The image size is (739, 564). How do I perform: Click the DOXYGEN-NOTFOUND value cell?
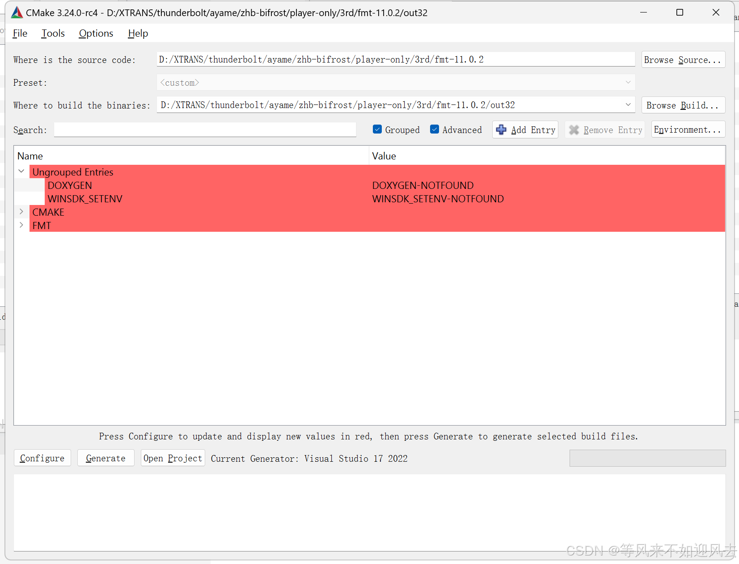(423, 185)
